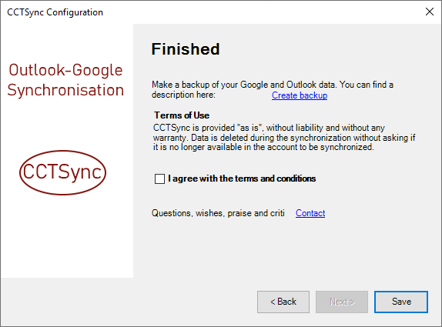Click the 'Questions, wishes, praise' text
The image size is (442, 327).
click(218, 213)
